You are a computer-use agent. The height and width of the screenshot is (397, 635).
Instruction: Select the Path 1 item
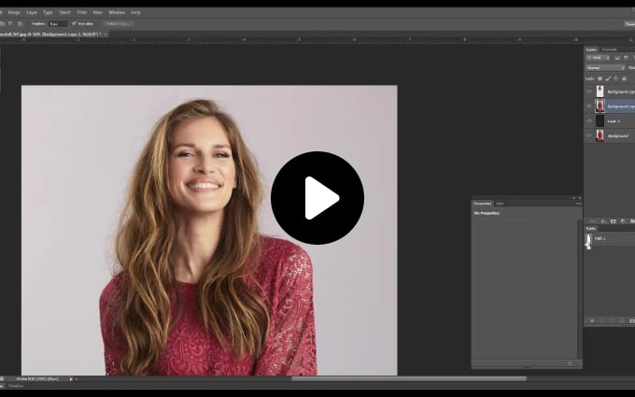click(610, 238)
